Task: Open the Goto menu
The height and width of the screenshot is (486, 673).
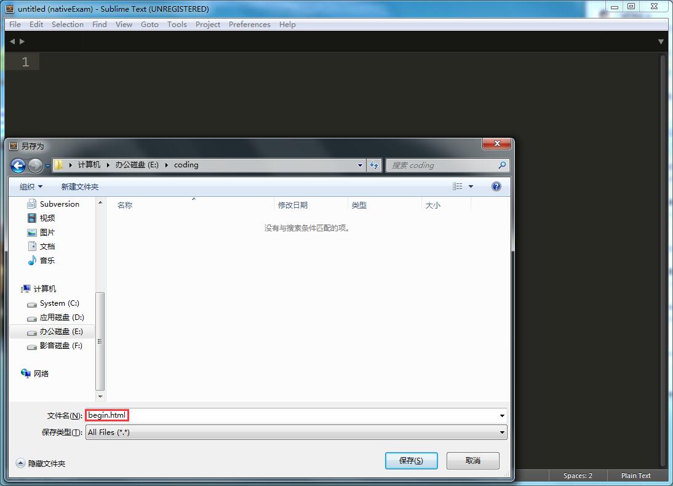Action: point(149,25)
